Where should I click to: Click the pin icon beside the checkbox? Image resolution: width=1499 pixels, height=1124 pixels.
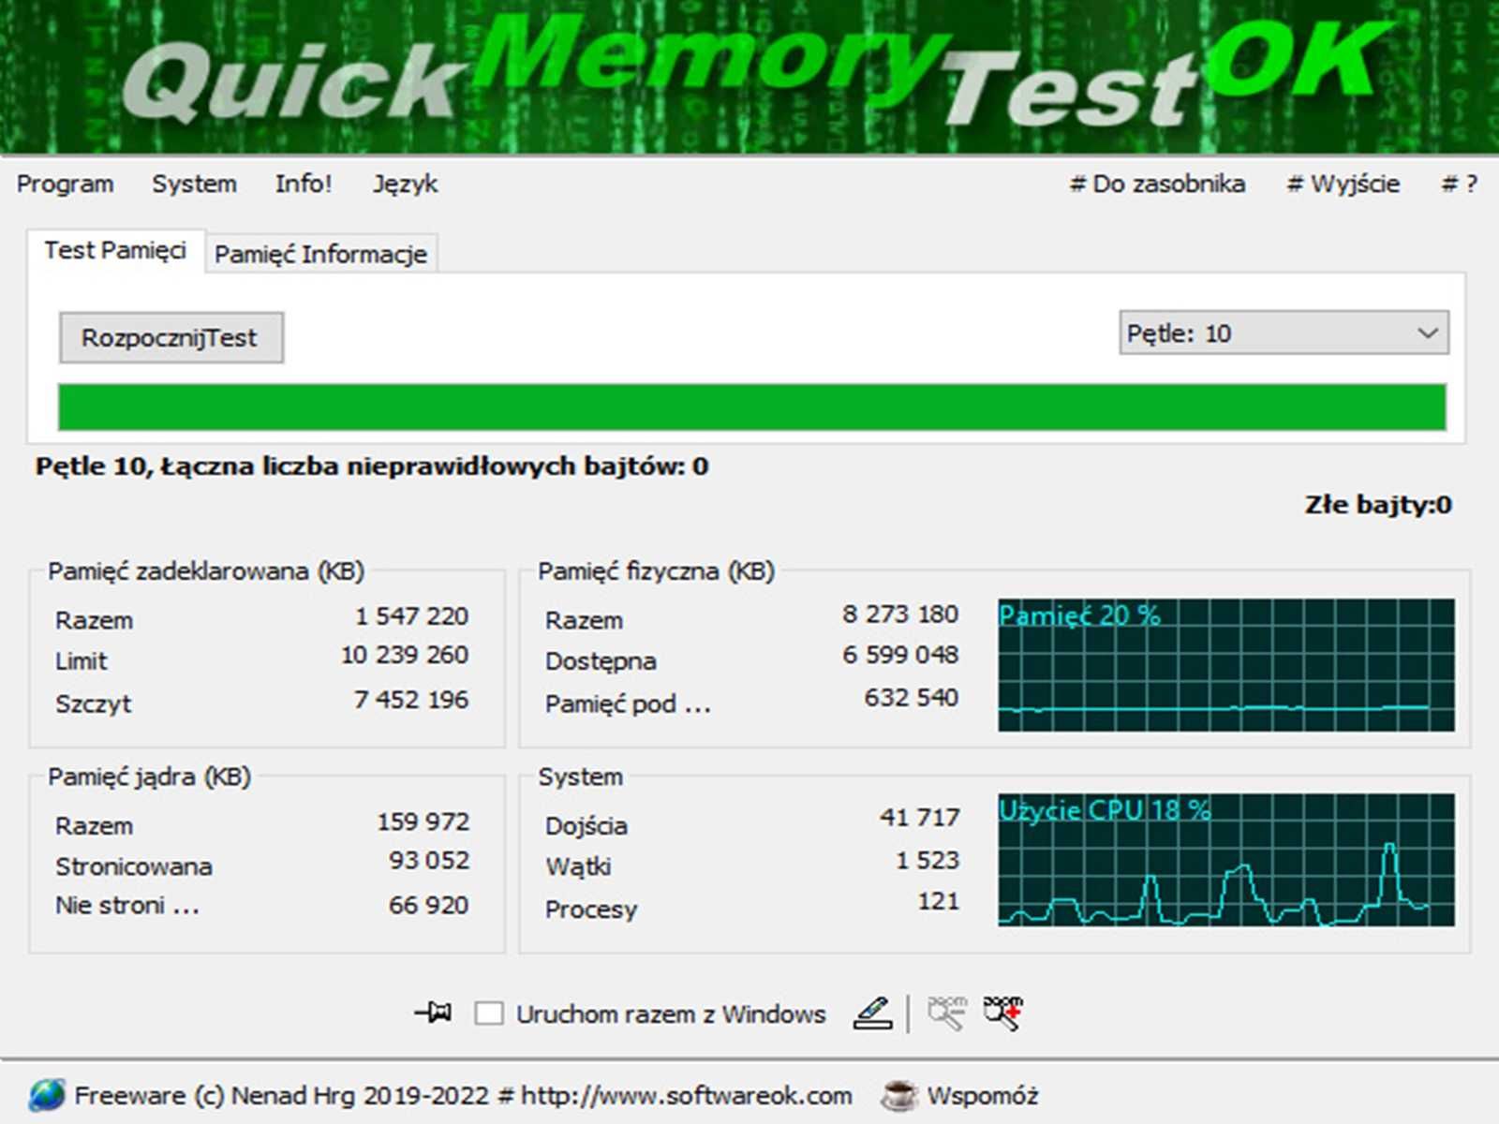tap(433, 1013)
